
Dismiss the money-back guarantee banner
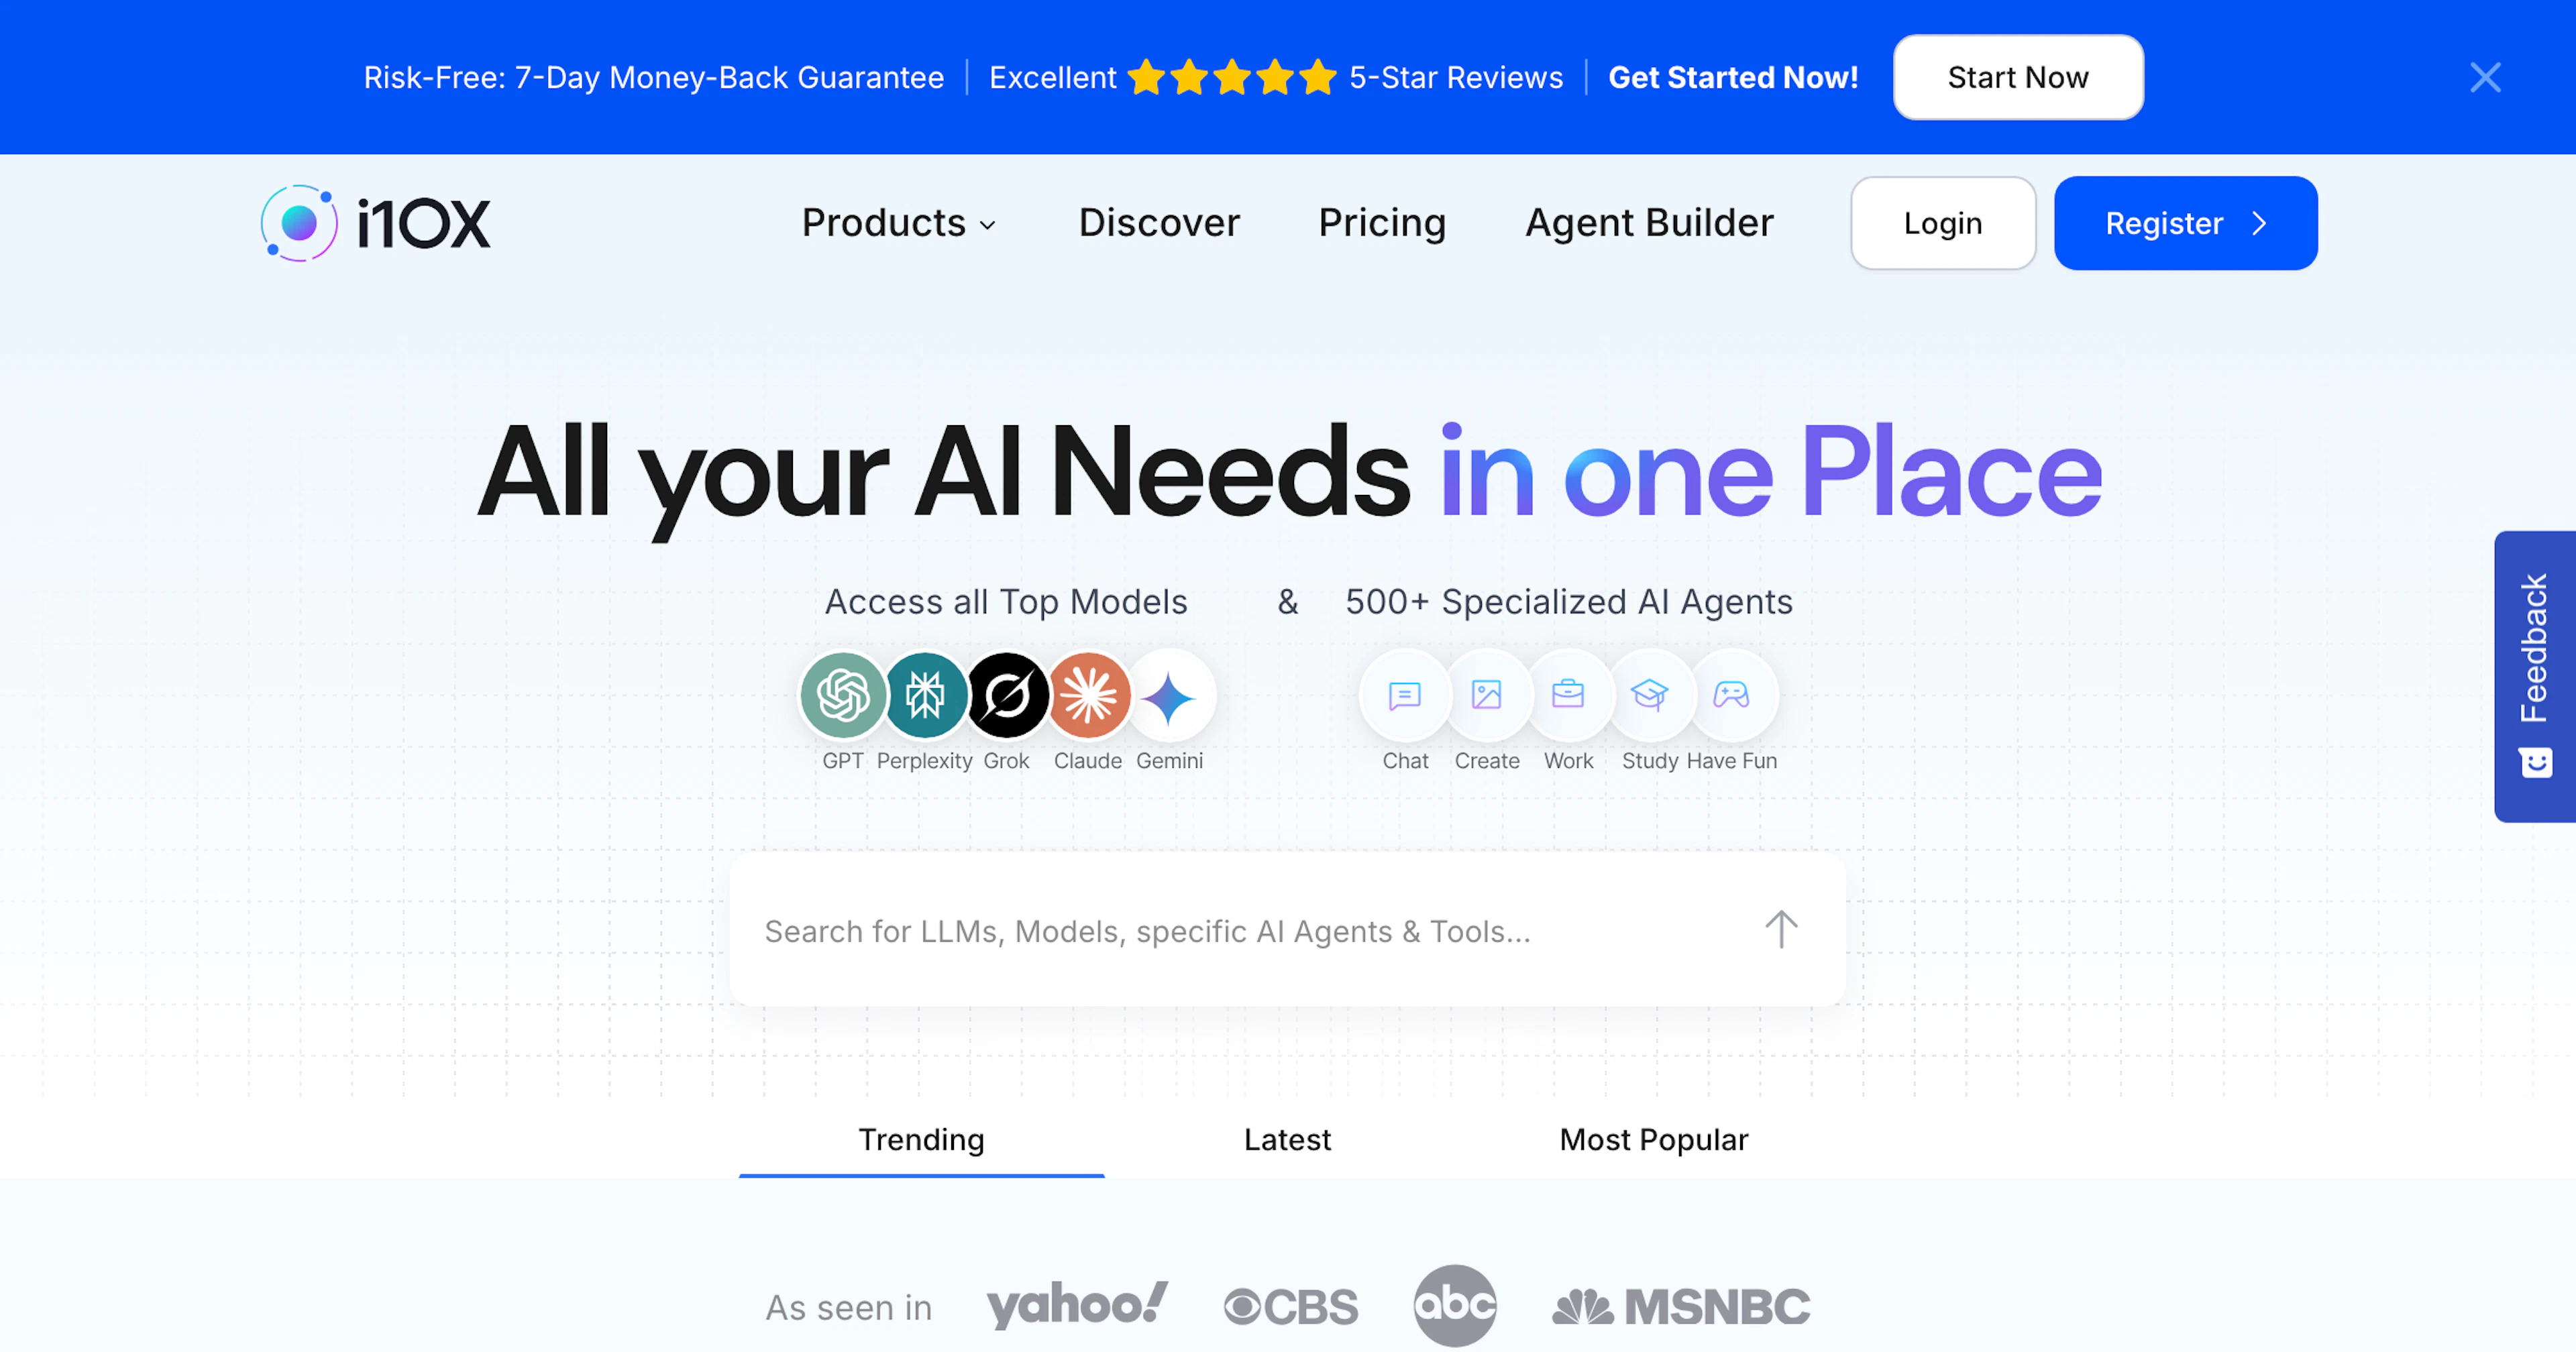coord(2485,77)
